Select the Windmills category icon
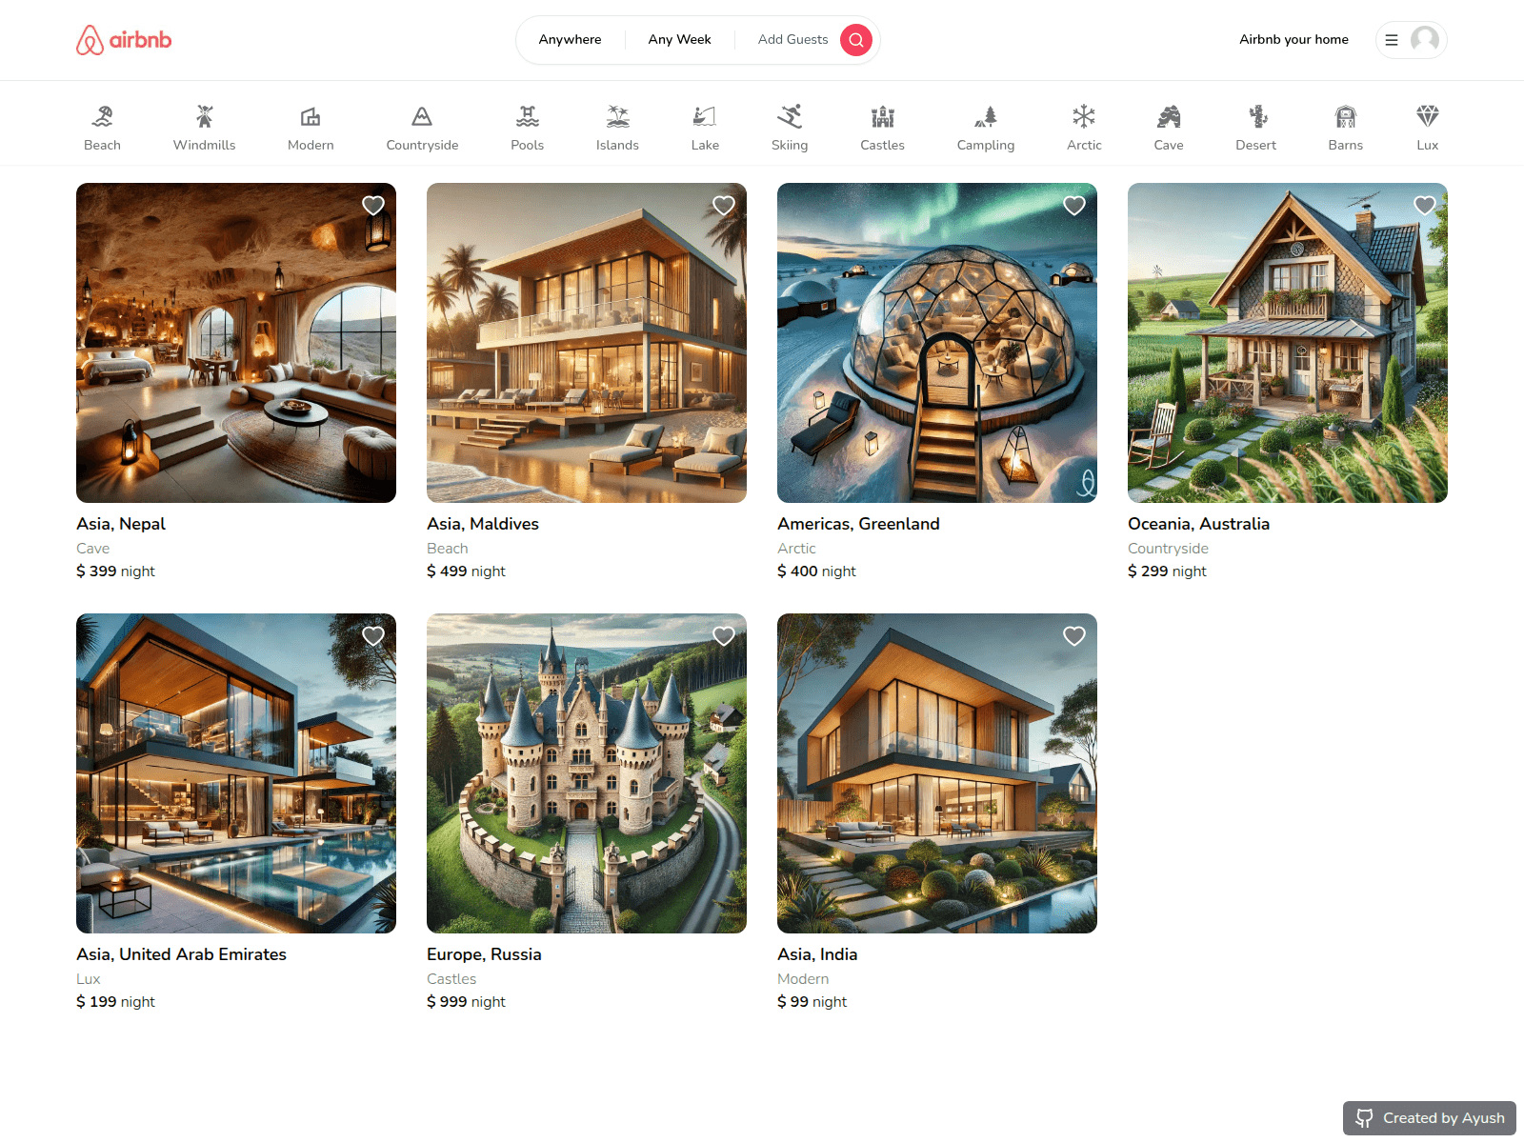Image resolution: width=1524 pixels, height=1143 pixels. click(x=204, y=116)
